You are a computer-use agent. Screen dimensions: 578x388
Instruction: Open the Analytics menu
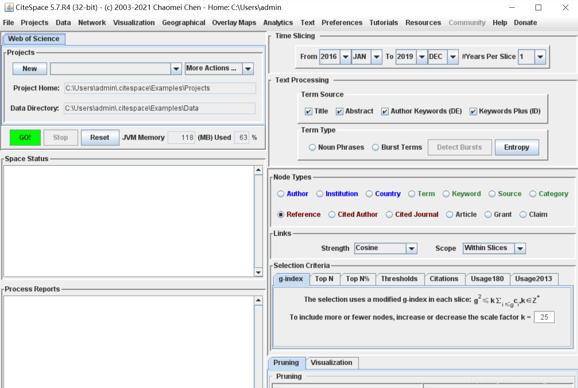(278, 23)
